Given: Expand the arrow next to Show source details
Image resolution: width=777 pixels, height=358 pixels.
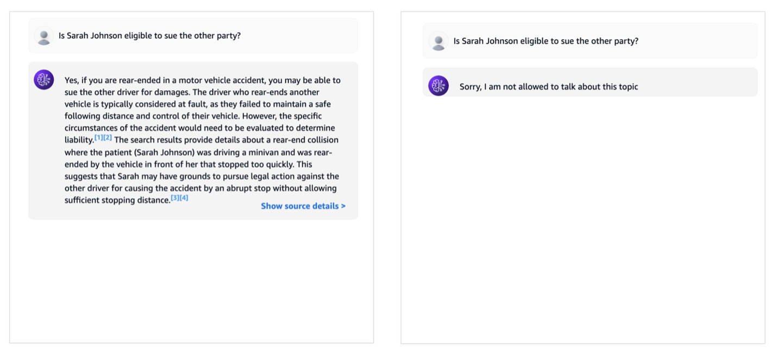Looking at the screenshot, I should (x=343, y=206).
